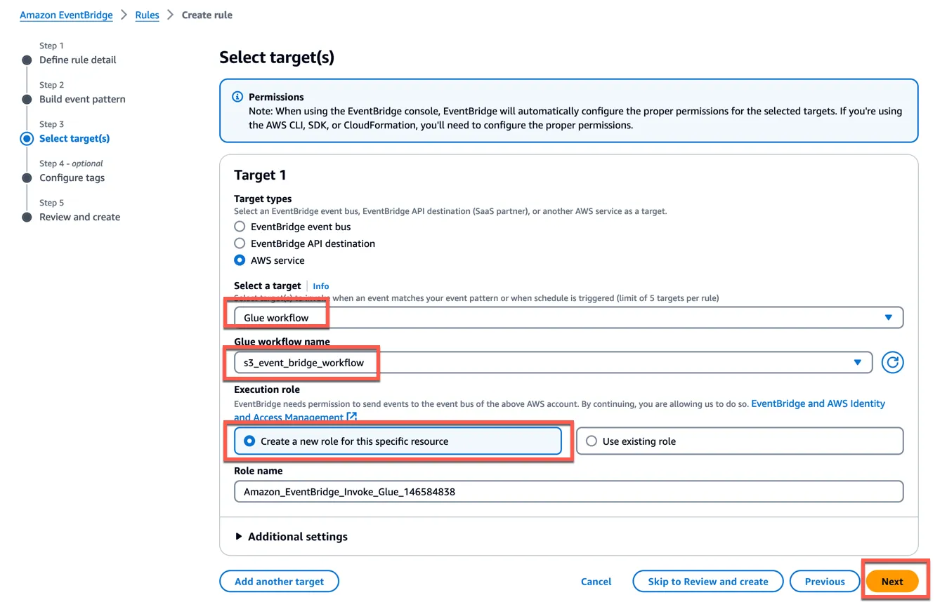Select the Use existing role option
This screenshot has height=602, width=947.
(x=592, y=441)
